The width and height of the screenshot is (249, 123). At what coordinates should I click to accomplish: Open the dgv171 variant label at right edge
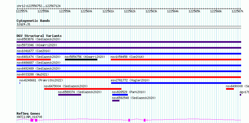click(x=244, y=92)
